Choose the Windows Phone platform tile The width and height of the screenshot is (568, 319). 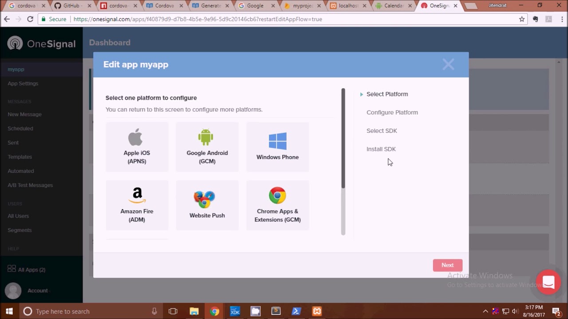point(277,147)
